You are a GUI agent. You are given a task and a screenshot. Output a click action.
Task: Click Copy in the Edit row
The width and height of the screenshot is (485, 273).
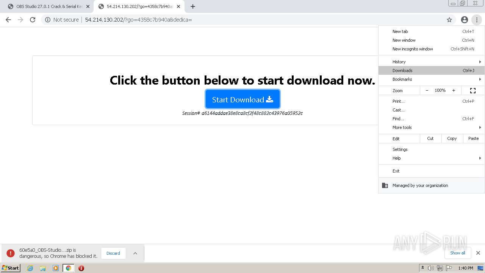click(x=452, y=138)
